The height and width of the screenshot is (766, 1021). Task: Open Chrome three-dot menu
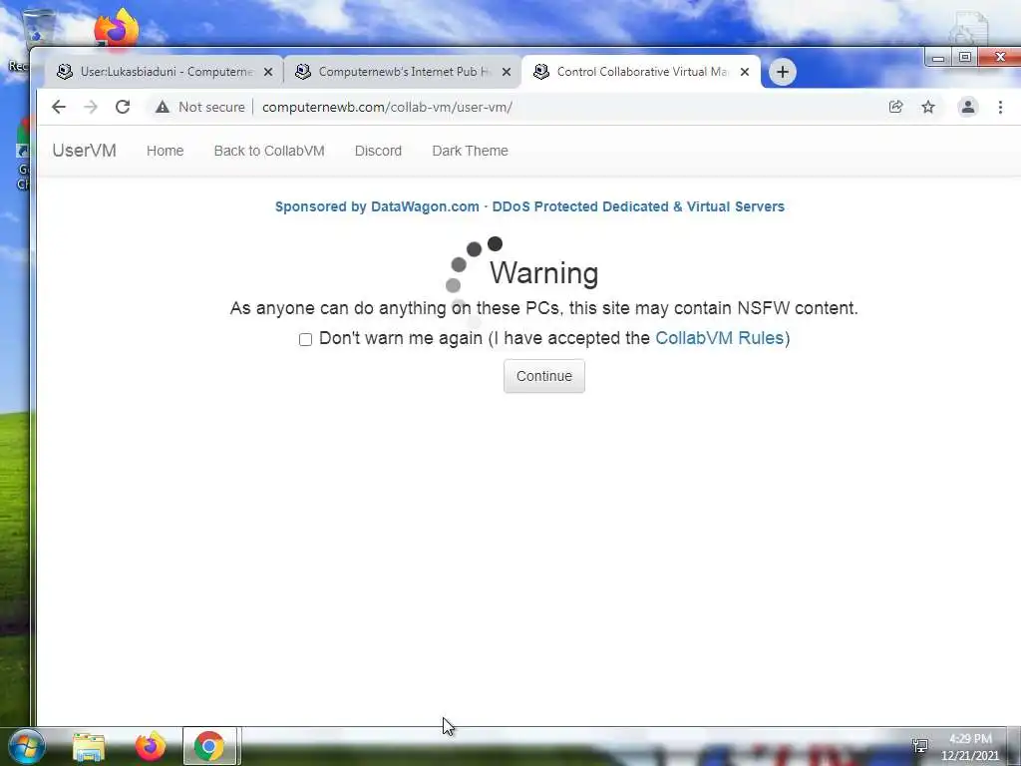coord(1000,107)
